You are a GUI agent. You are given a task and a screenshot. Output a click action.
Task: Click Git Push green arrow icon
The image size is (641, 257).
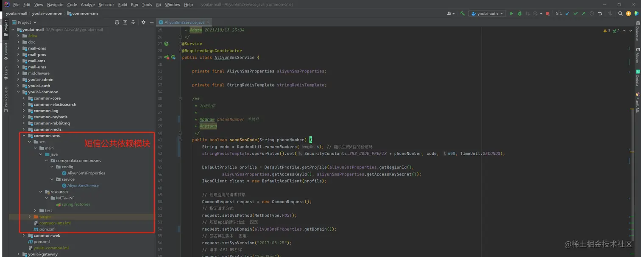pos(584,14)
